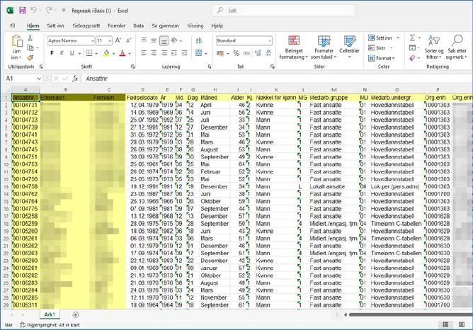The height and width of the screenshot is (330, 473).
Task: Open Betinget formatering menu
Action: (x=294, y=47)
